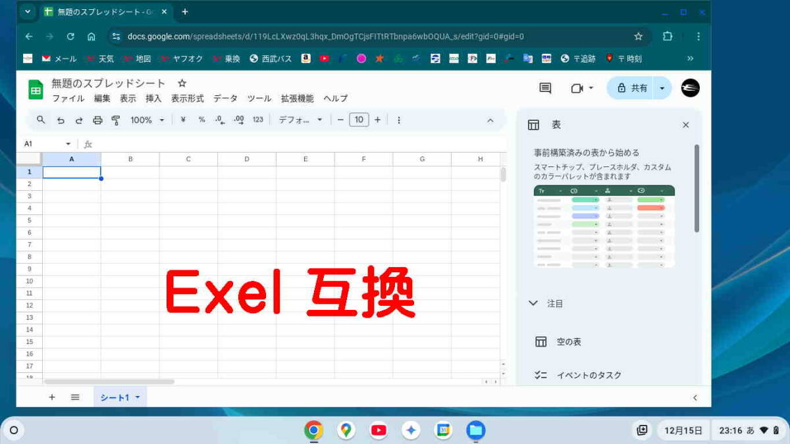Image resolution: width=790 pixels, height=444 pixels.
Task: Decrease font size with minus button
Action: pos(340,120)
